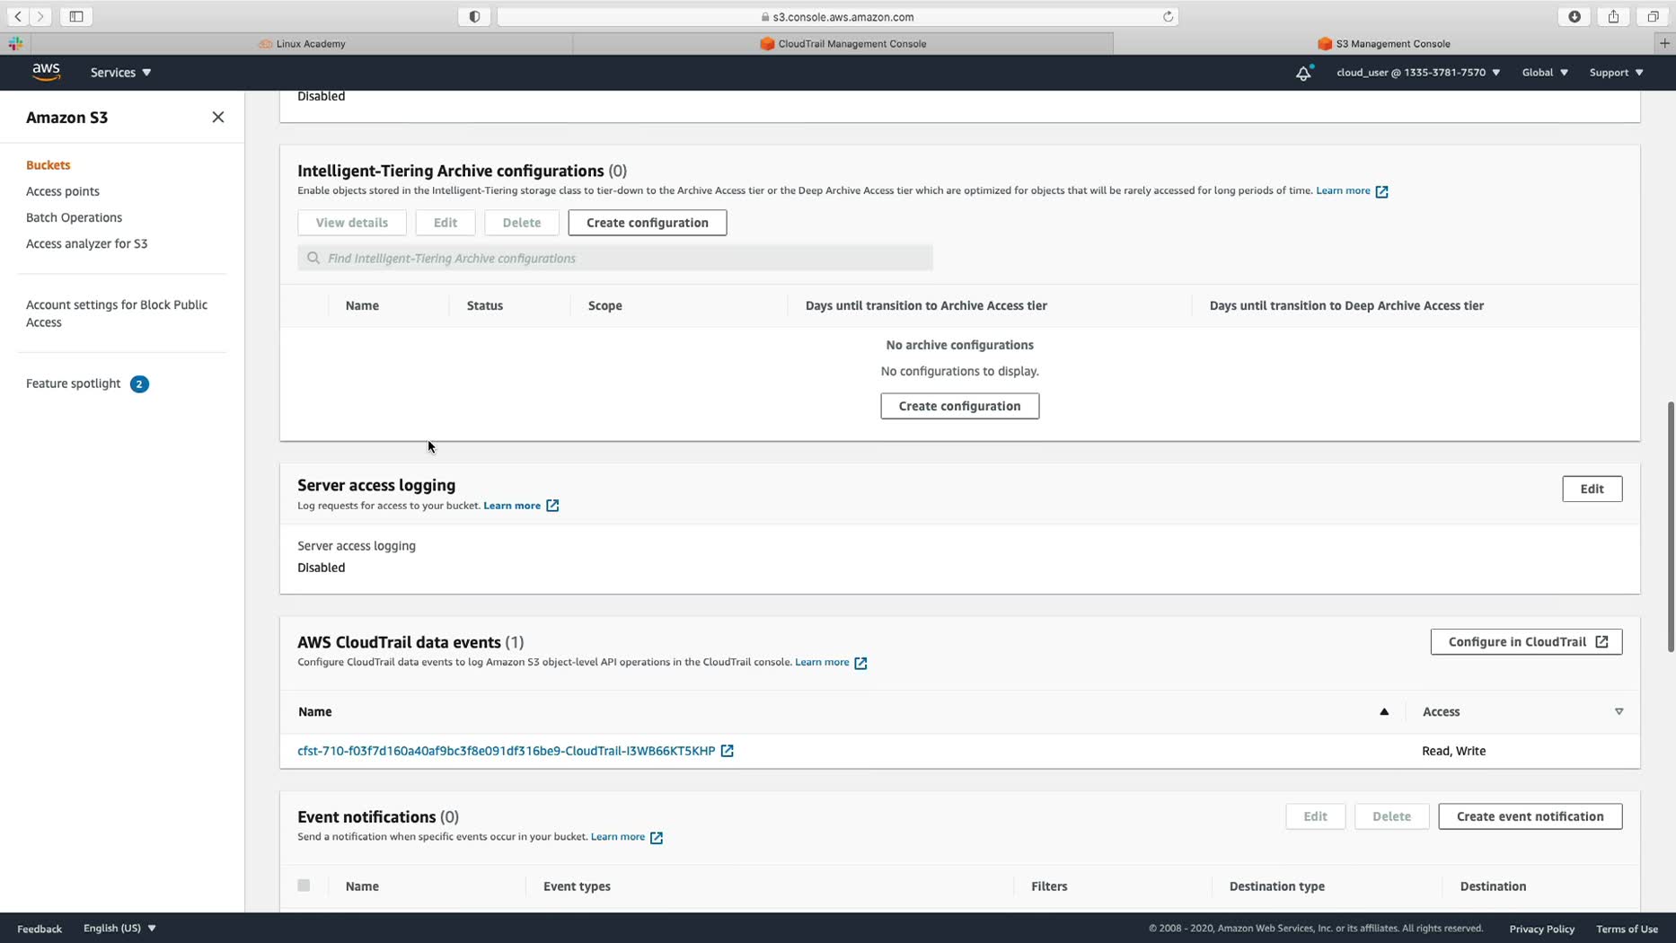Open Access points in the sidebar
1676x943 pixels.
pyautogui.click(x=63, y=191)
